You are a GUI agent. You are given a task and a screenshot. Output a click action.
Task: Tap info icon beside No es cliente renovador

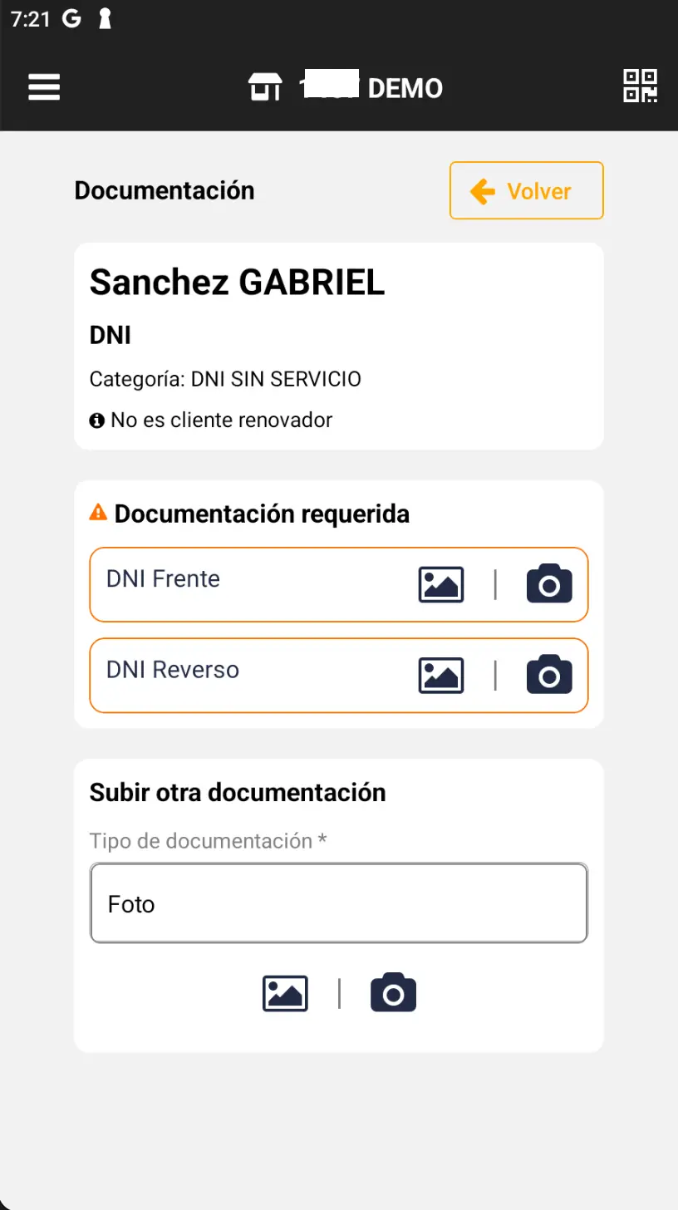pos(97,421)
